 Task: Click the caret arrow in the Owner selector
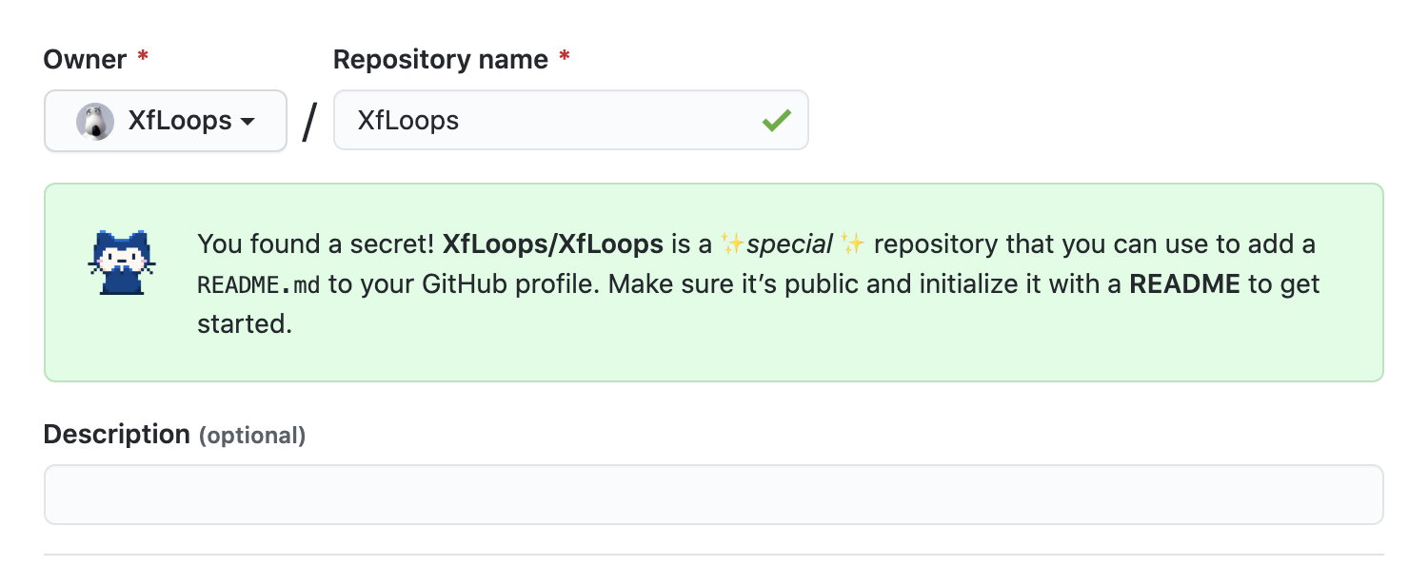click(x=248, y=122)
